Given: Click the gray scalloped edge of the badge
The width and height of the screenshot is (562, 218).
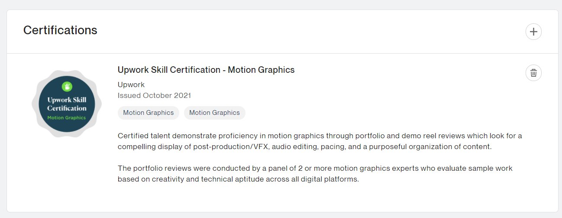Looking at the screenshot, I should (36, 104).
